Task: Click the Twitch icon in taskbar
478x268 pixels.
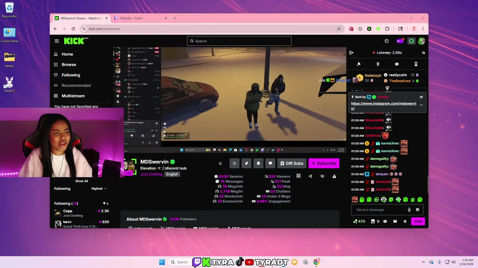Action: (196, 262)
